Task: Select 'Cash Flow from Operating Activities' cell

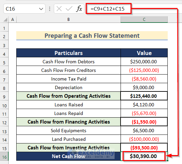Action: coord(68,96)
